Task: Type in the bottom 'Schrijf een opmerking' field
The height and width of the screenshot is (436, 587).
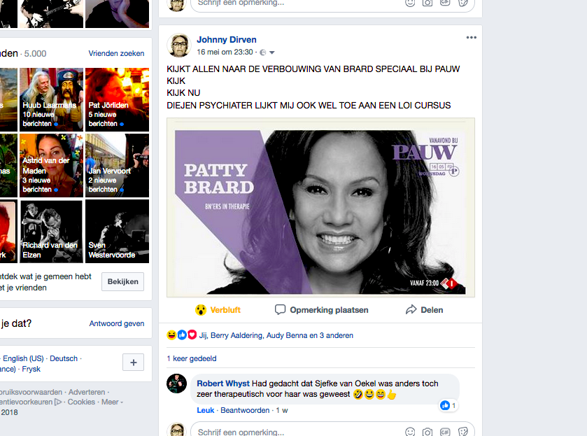Action: tap(294, 432)
